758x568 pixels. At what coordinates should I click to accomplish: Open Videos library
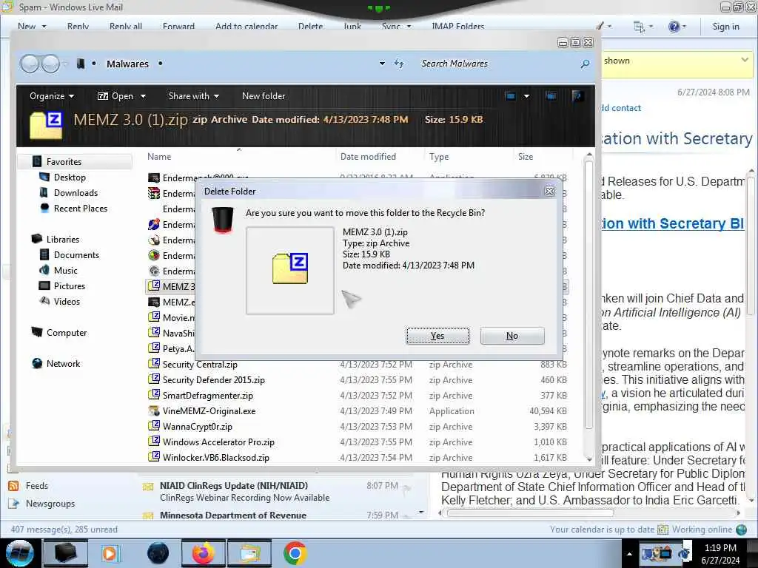point(67,302)
